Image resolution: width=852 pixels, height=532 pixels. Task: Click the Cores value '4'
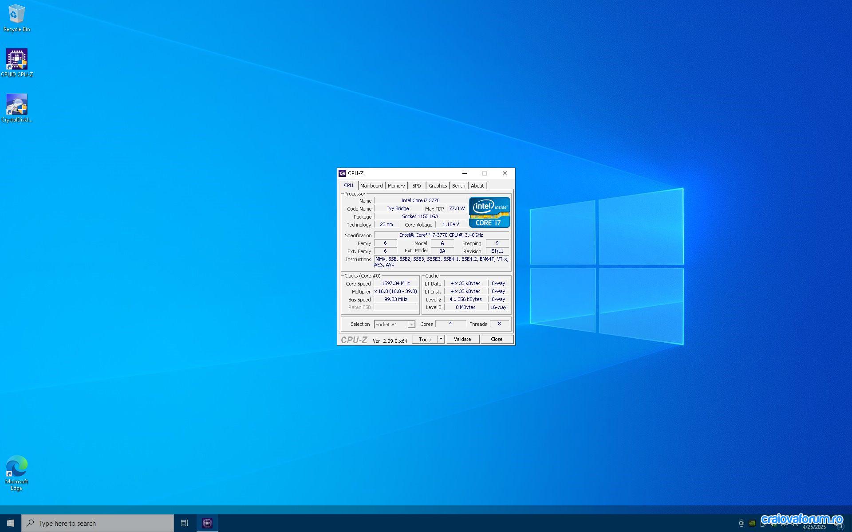coord(450,324)
